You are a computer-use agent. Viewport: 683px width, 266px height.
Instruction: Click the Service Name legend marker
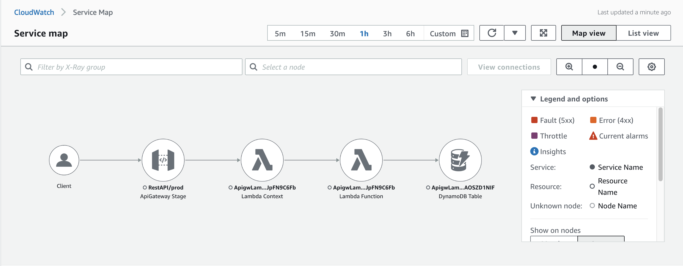[x=592, y=167]
